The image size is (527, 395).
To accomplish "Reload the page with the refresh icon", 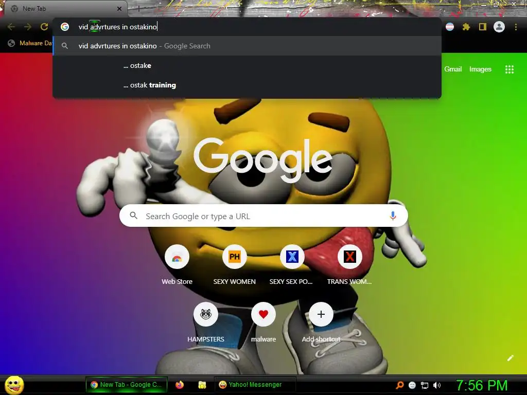I will click(44, 27).
